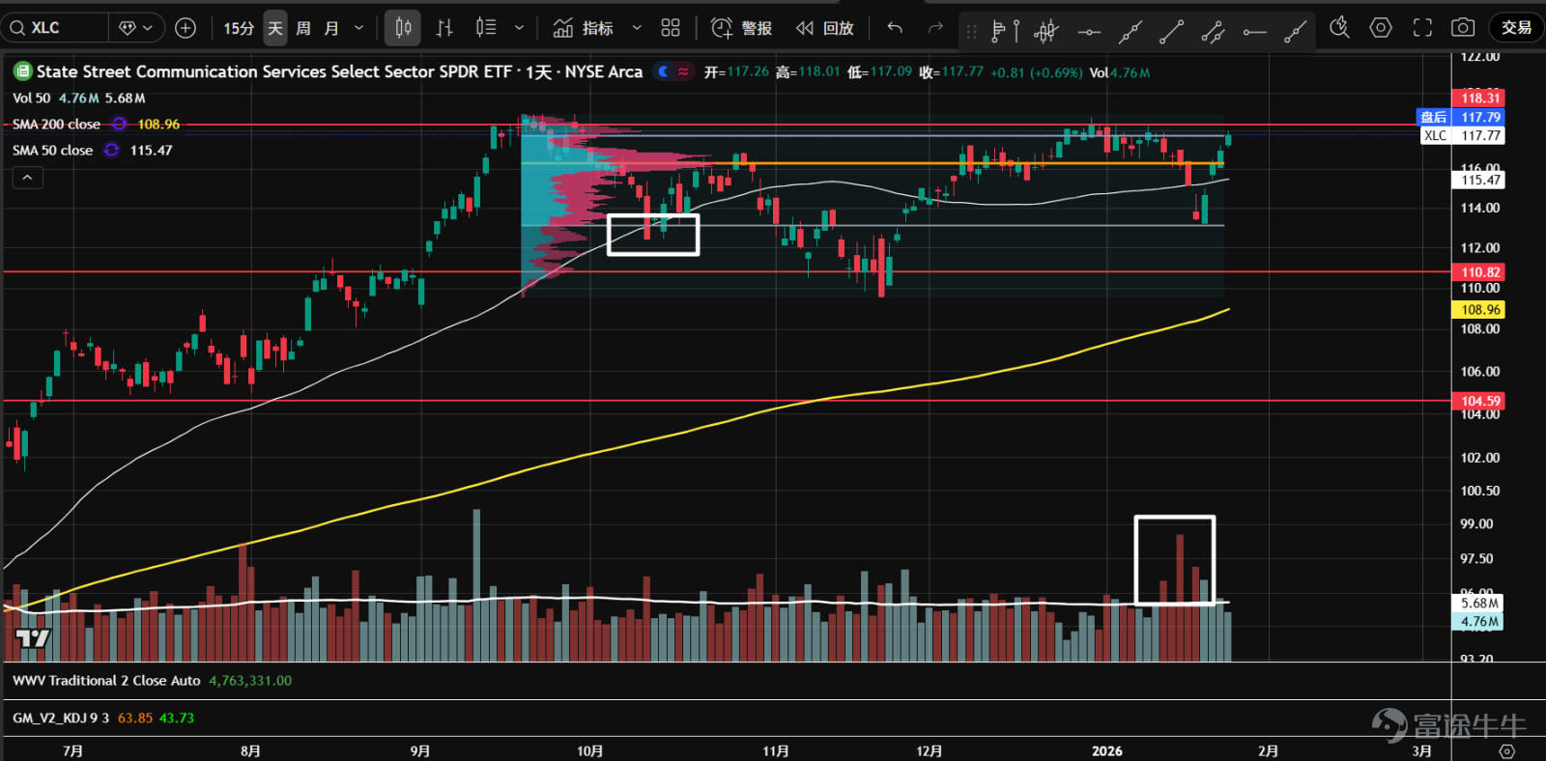
Task: Open chart settings hexagon icon
Action: coord(1381,28)
